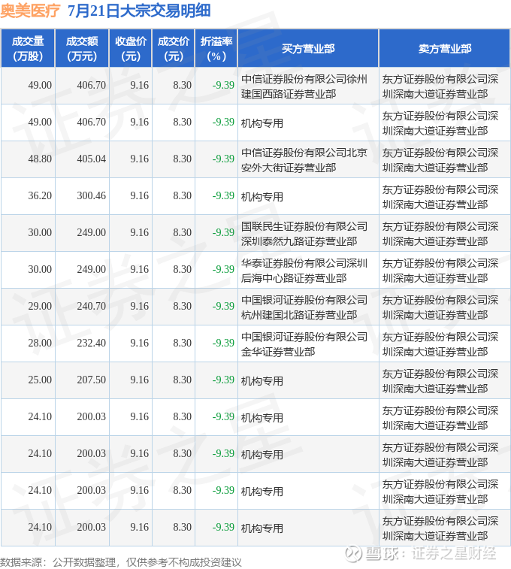Click the 232.40 amount cell
The image size is (511, 569).
coord(92,343)
